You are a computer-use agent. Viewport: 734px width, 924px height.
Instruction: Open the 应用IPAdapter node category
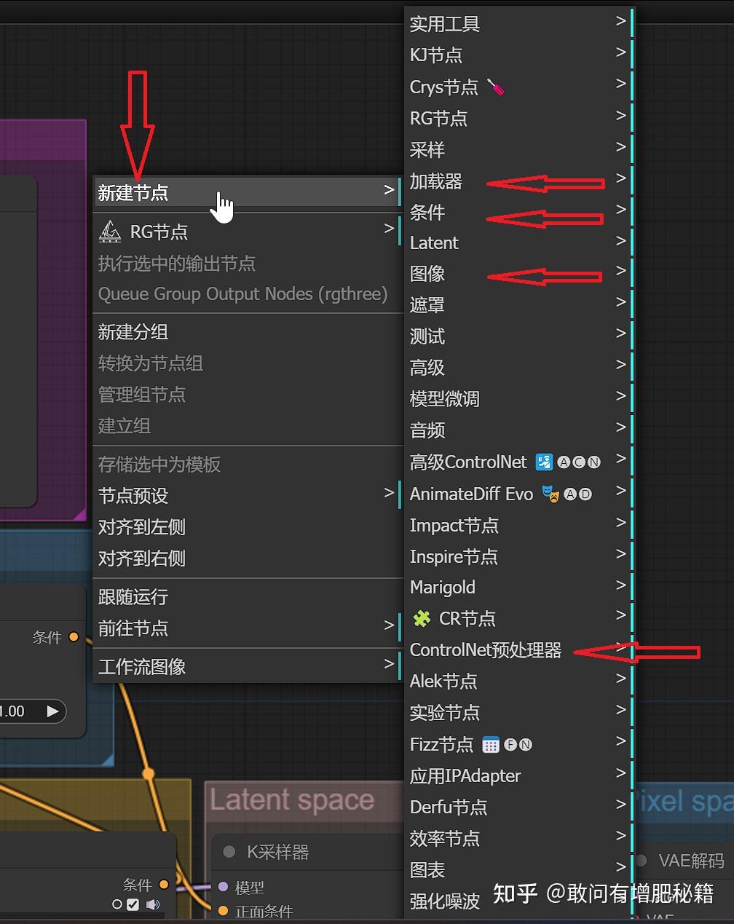(518, 776)
